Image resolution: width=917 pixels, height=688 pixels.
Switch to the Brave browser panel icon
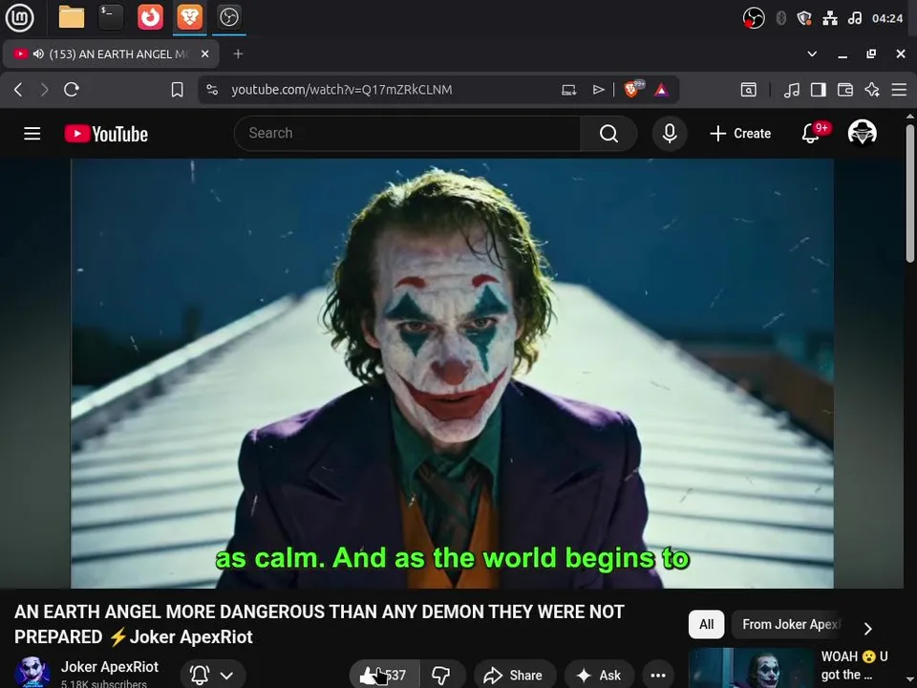point(189,17)
